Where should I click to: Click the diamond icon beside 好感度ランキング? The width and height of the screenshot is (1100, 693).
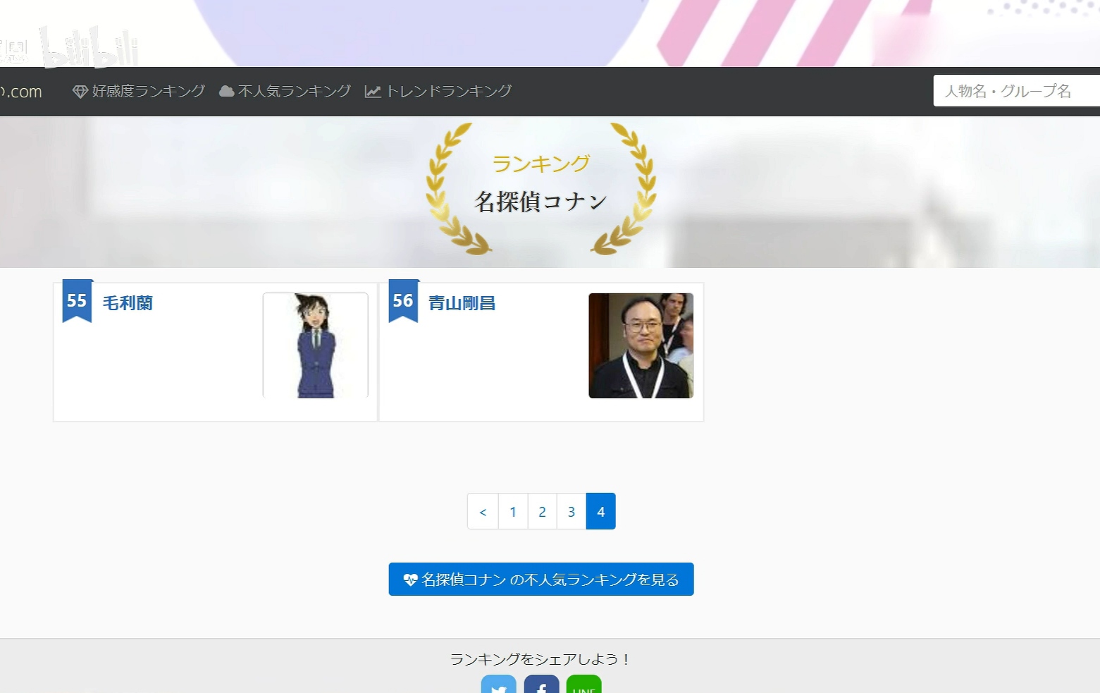80,92
